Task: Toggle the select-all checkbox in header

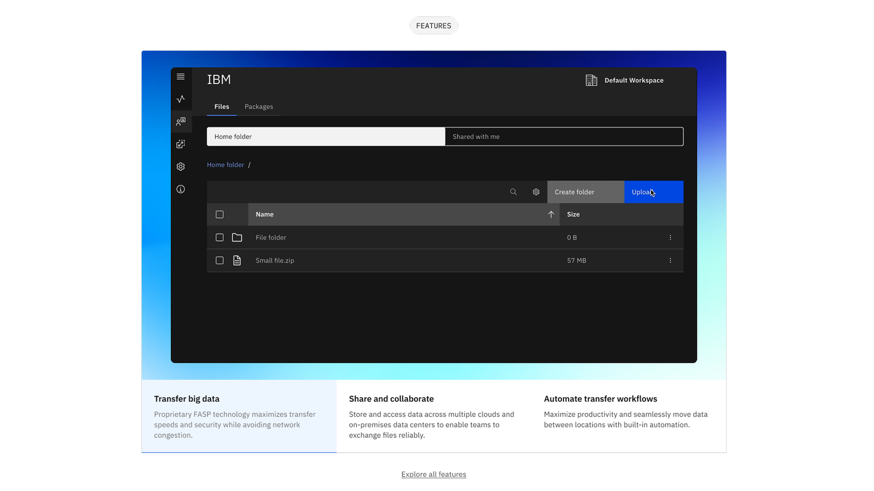Action: point(219,214)
